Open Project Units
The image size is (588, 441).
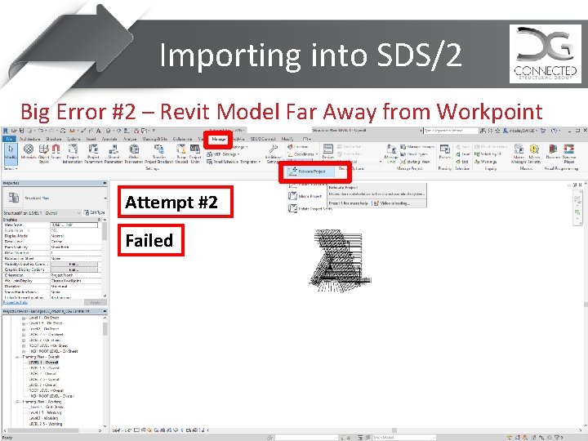pyautogui.click(x=195, y=154)
